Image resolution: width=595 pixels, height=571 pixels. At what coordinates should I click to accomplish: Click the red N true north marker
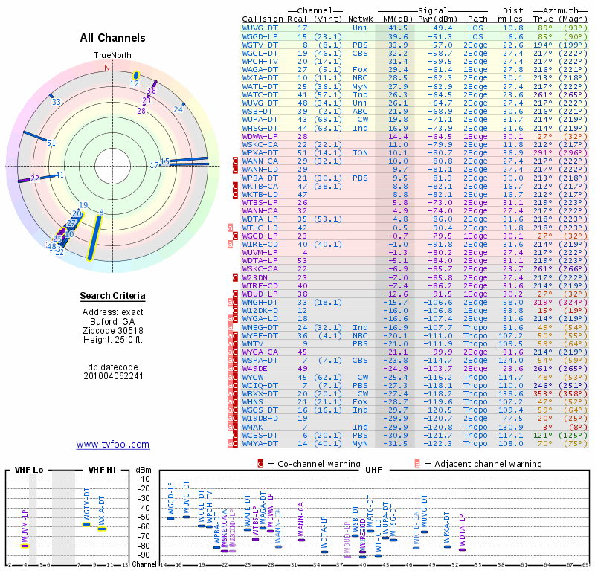coord(107,68)
